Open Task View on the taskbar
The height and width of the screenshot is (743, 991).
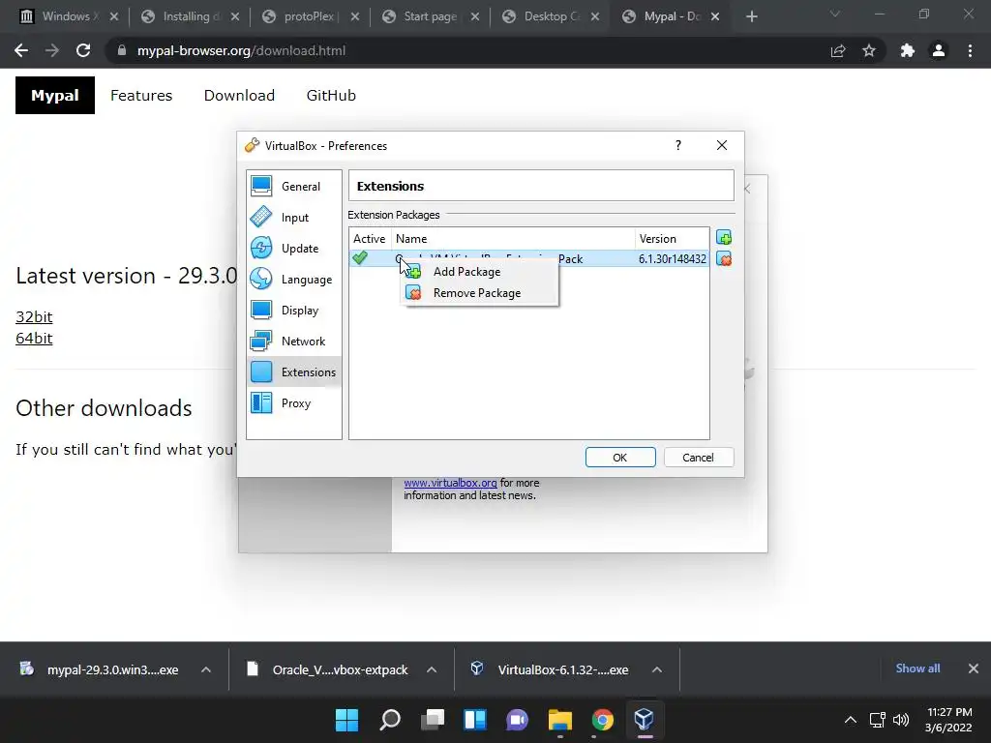[x=433, y=720]
